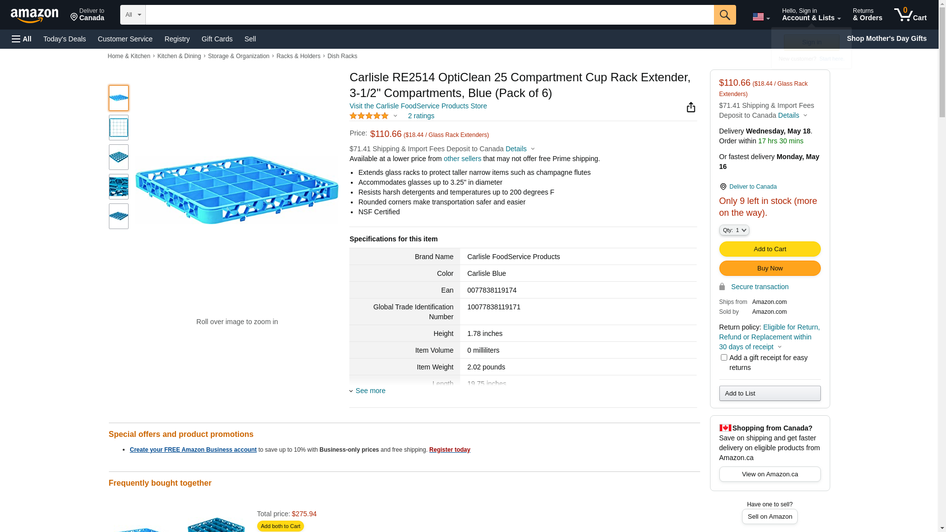This screenshot has width=946, height=532.
Task: Open the Qty quantity dropdown
Action: point(734,230)
